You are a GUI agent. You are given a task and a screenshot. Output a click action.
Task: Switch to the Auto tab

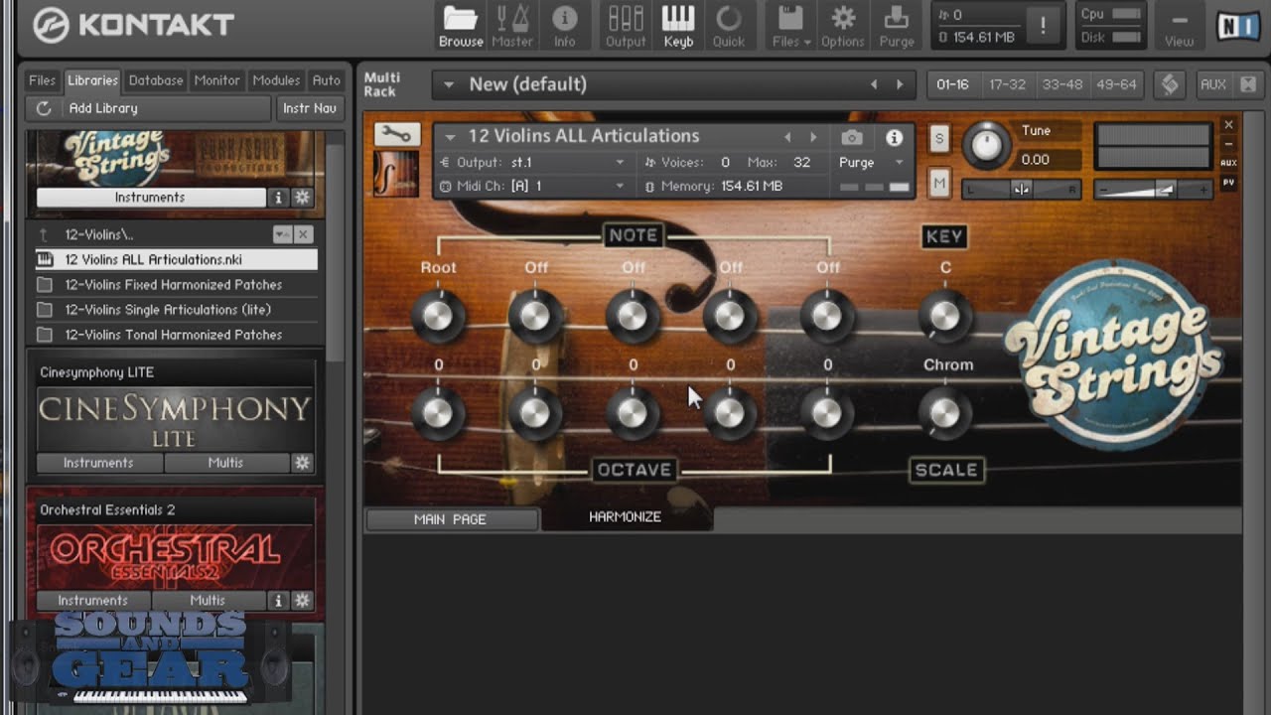pyautogui.click(x=326, y=80)
